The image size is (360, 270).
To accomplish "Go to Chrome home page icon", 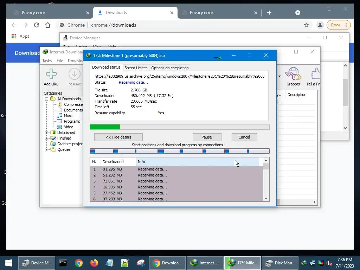I will pyautogui.click(x=48, y=25).
